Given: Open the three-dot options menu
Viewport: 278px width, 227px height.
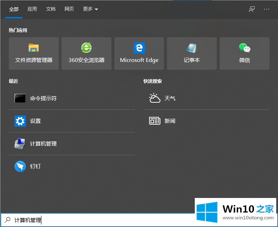Looking at the screenshot, I should pyautogui.click(x=266, y=9).
